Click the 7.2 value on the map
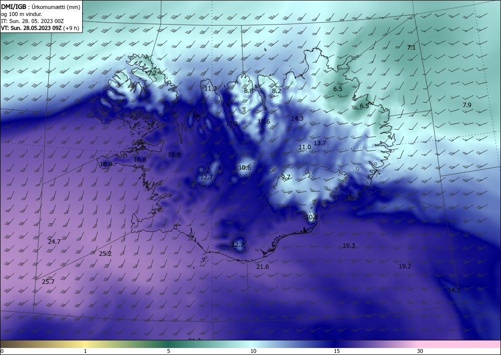 click(152, 73)
